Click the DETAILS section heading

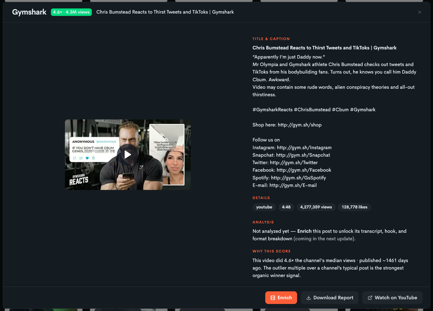(x=261, y=198)
